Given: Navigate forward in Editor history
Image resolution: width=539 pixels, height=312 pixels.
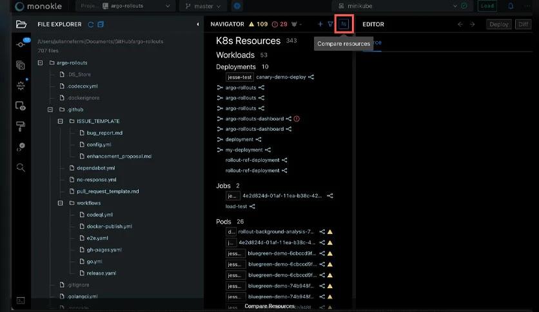Looking at the screenshot, I should tap(473, 24).
